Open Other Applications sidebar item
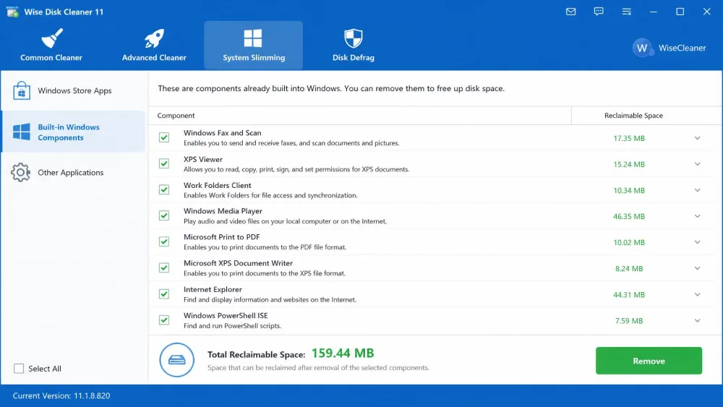Image resolution: width=723 pixels, height=407 pixels. pos(74,172)
